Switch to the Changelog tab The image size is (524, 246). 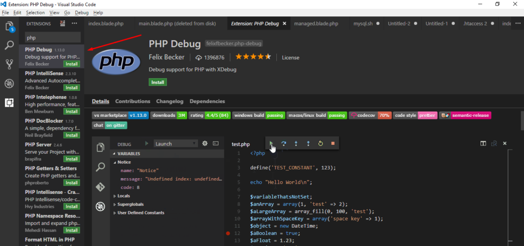[169, 102]
